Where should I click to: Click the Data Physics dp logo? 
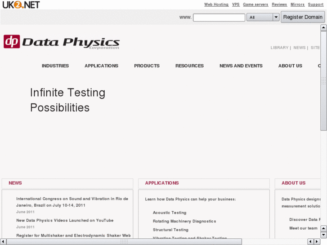[x=62, y=42]
